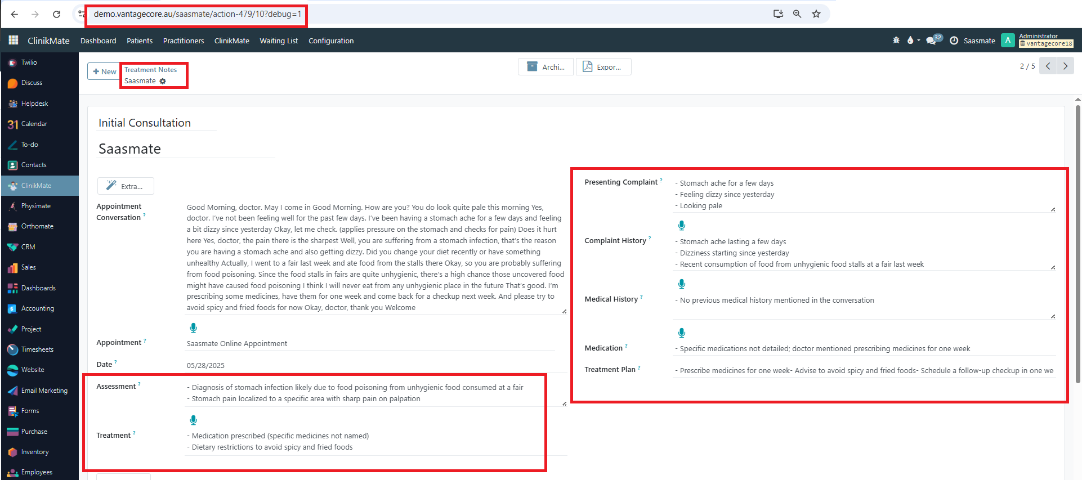The width and height of the screenshot is (1082, 480).
Task: Click the debug bug icon in navbar
Action: pyautogui.click(x=896, y=41)
